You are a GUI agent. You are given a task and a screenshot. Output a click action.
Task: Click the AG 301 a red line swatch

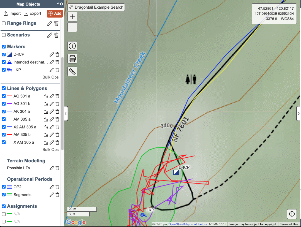coord(9,96)
